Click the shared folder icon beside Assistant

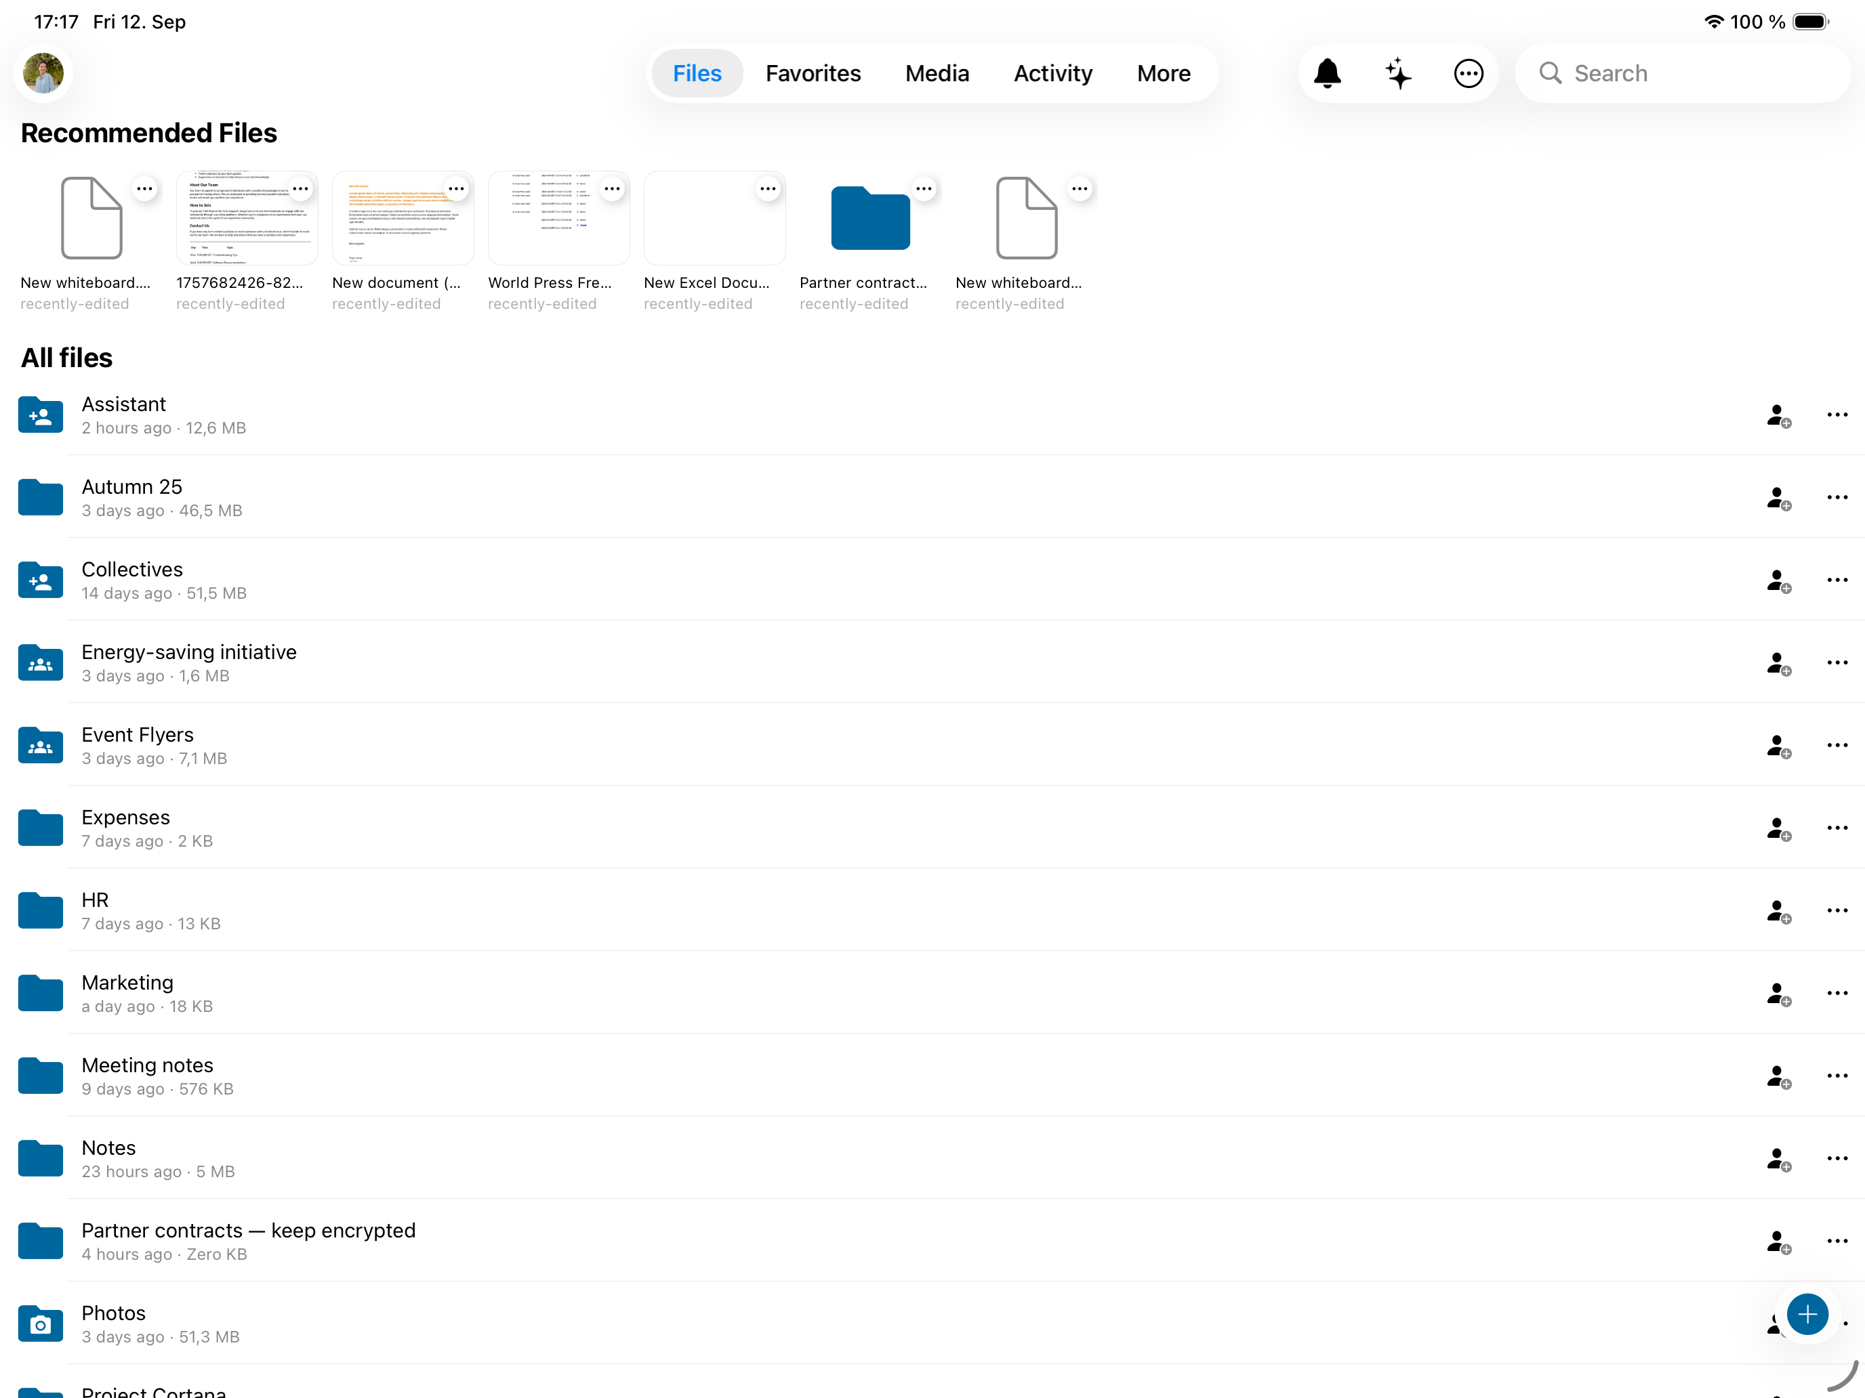coord(39,415)
